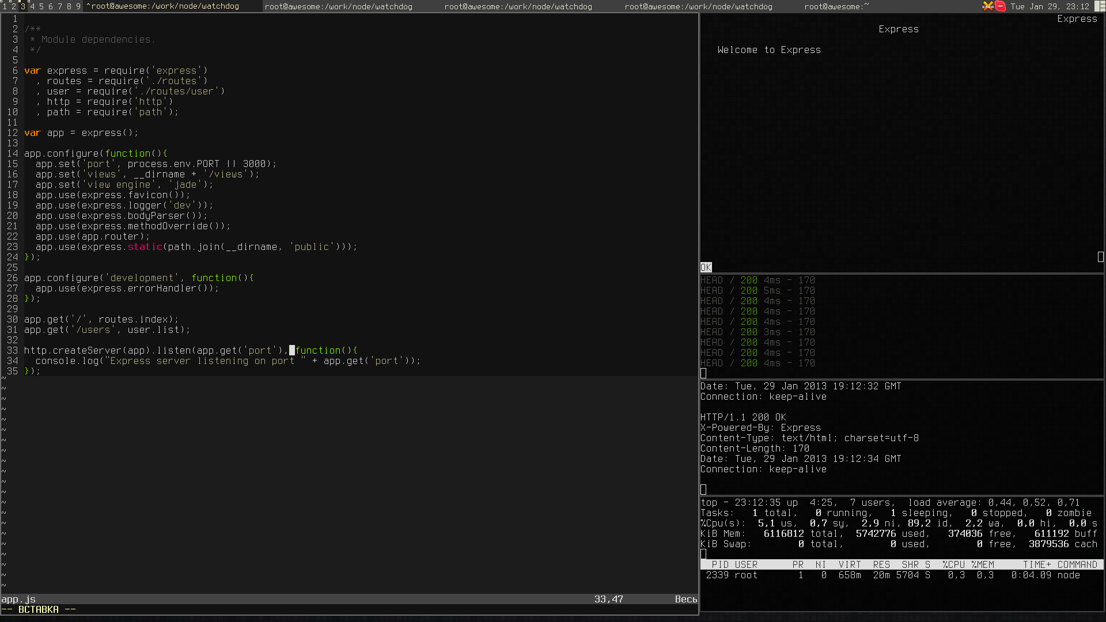Image resolution: width=1106 pixels, height=622 pixels.
Task: Click the scroll marker in Express browser pane
Action: [x=1100, y=257]
